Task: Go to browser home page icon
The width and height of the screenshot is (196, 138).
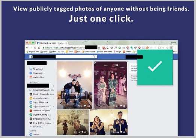Action: 39,48
